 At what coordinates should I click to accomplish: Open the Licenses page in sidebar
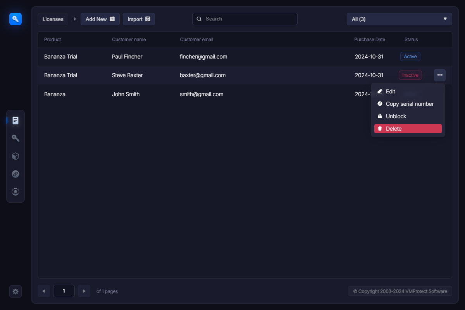point(15,121)
